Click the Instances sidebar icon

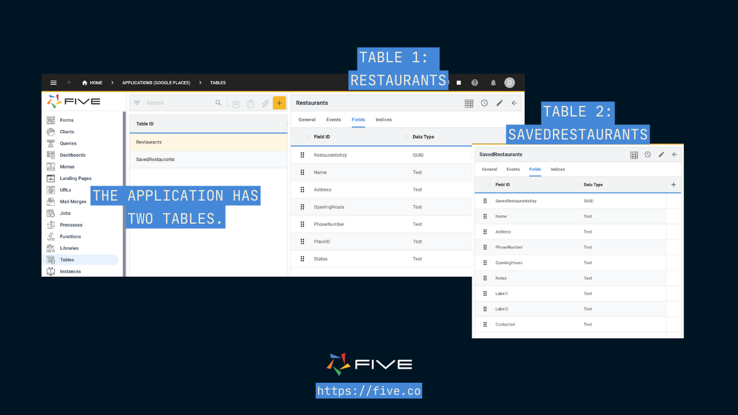pos(51,271)
